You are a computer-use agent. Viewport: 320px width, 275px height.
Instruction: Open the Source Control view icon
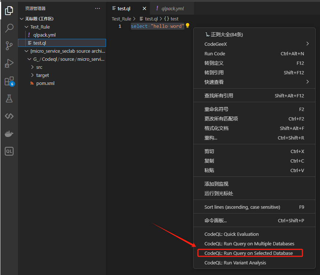click(9, 46)
